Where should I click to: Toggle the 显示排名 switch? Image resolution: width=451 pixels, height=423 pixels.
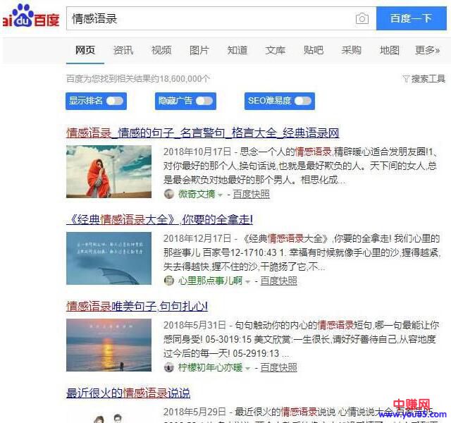tap(113, 101)
